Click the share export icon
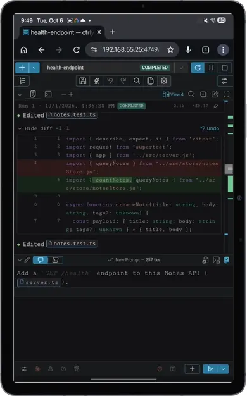Image resolution: width=247 pixels, height=396 pixels. [215, 94]
